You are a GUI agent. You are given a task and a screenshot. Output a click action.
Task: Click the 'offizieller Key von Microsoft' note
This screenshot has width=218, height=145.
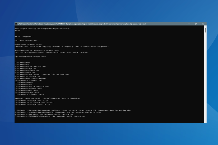click(51, 52)
